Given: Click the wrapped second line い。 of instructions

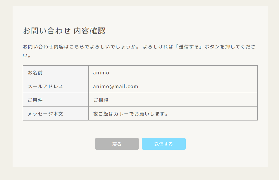Looking at the screenshot, I should (27, 55).
